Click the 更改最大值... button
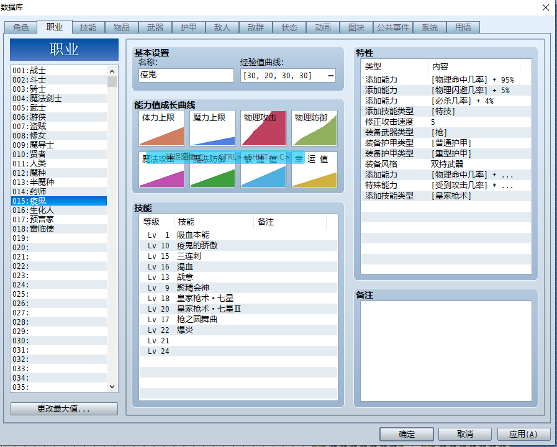 [64, 409]
